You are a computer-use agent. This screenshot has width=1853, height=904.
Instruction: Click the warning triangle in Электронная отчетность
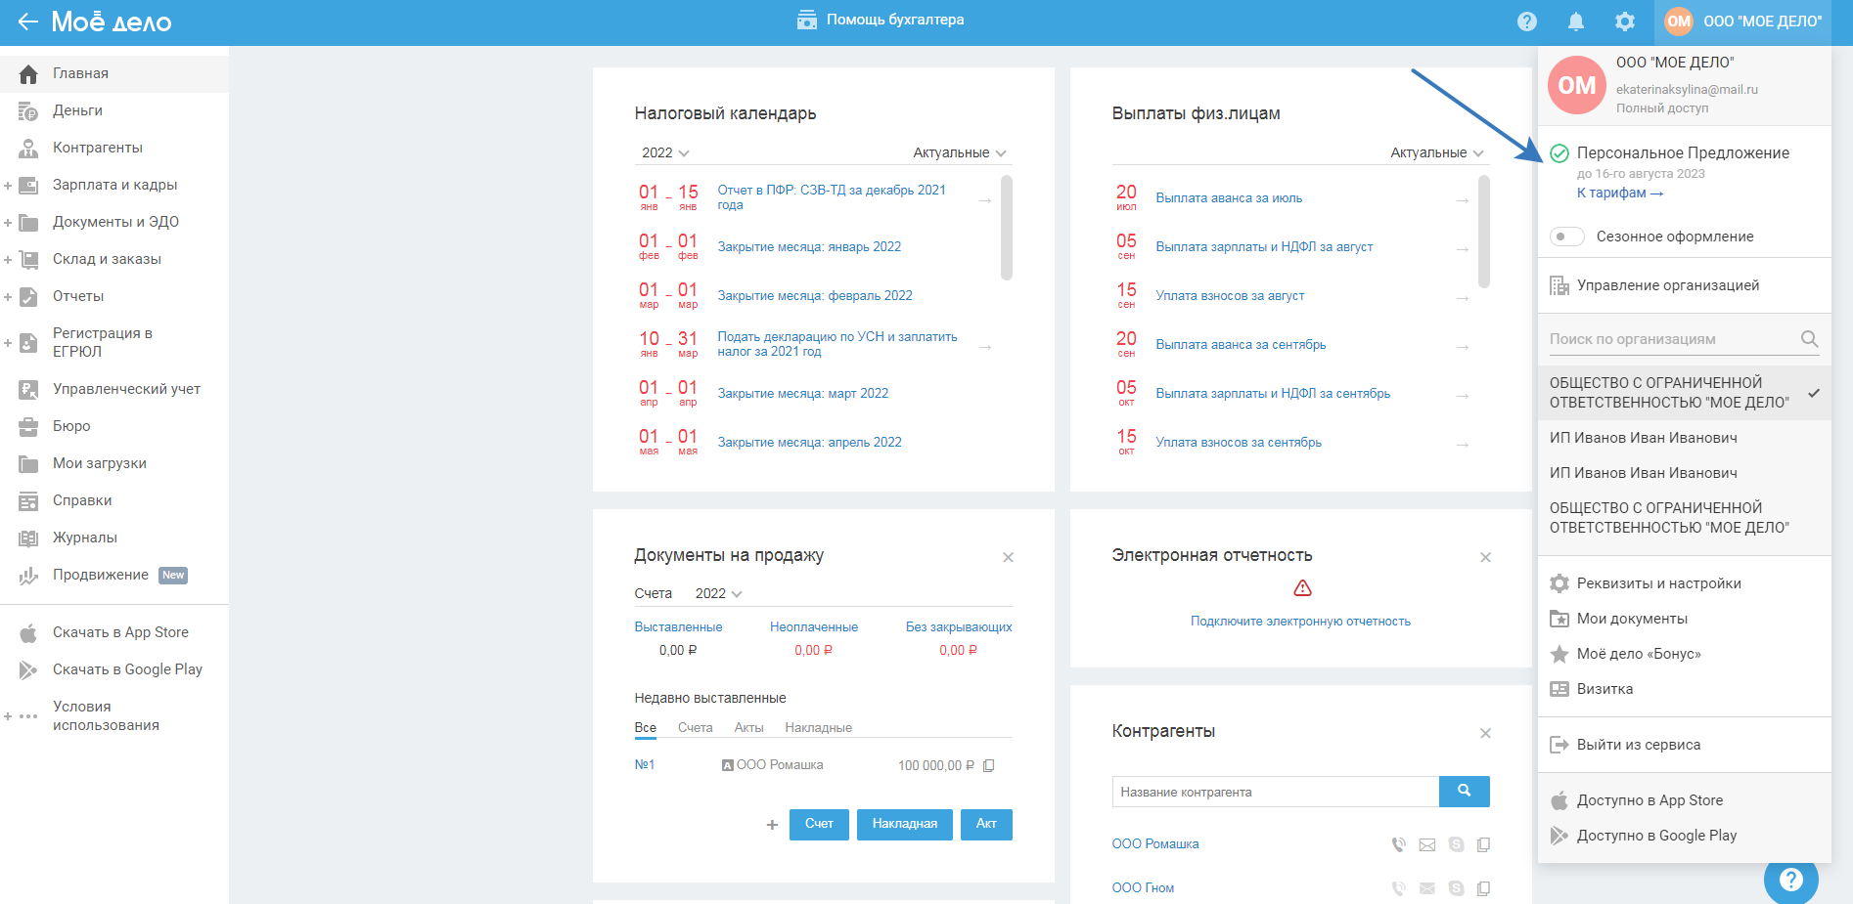pyautogui.click(x=1302, y=588)
